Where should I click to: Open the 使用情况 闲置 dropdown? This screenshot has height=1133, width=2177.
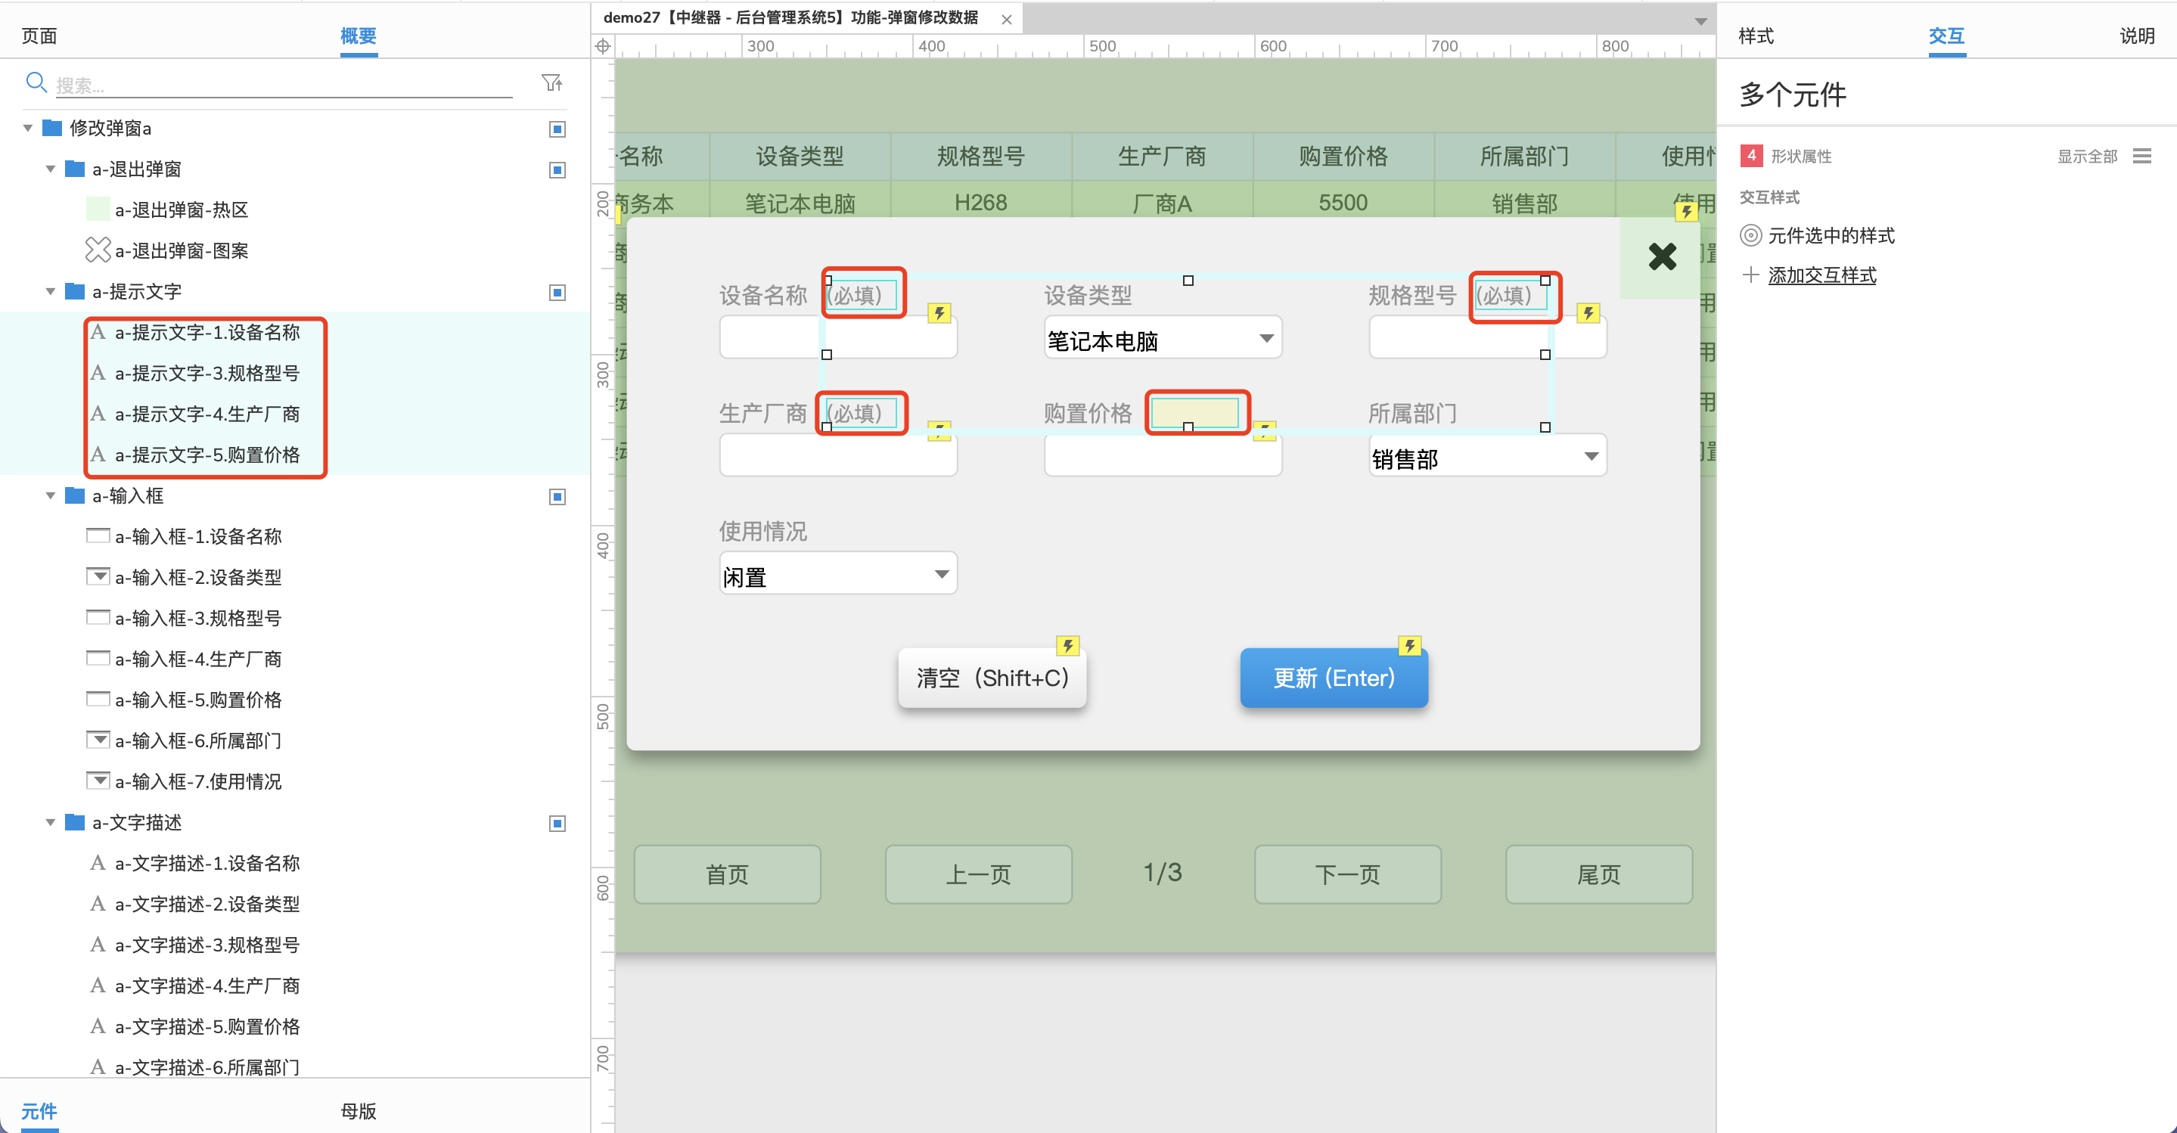point(837,573)
